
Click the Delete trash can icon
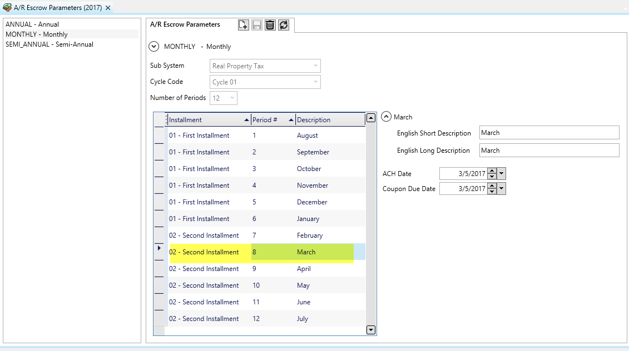point(270,25)
